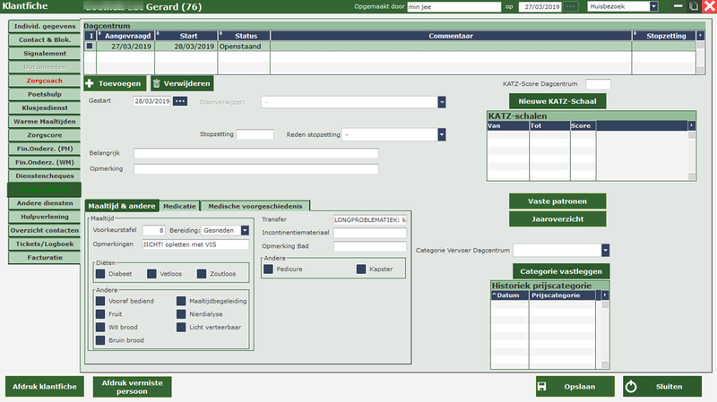
Task: Open the Medische voorgeschiedenis tab
Action: click(x=256, y=206)
